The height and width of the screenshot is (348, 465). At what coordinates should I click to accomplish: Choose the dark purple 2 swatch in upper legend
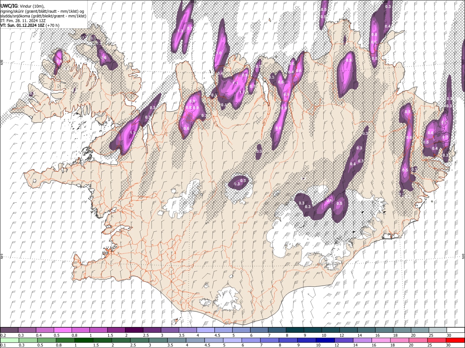pos(134,330)
